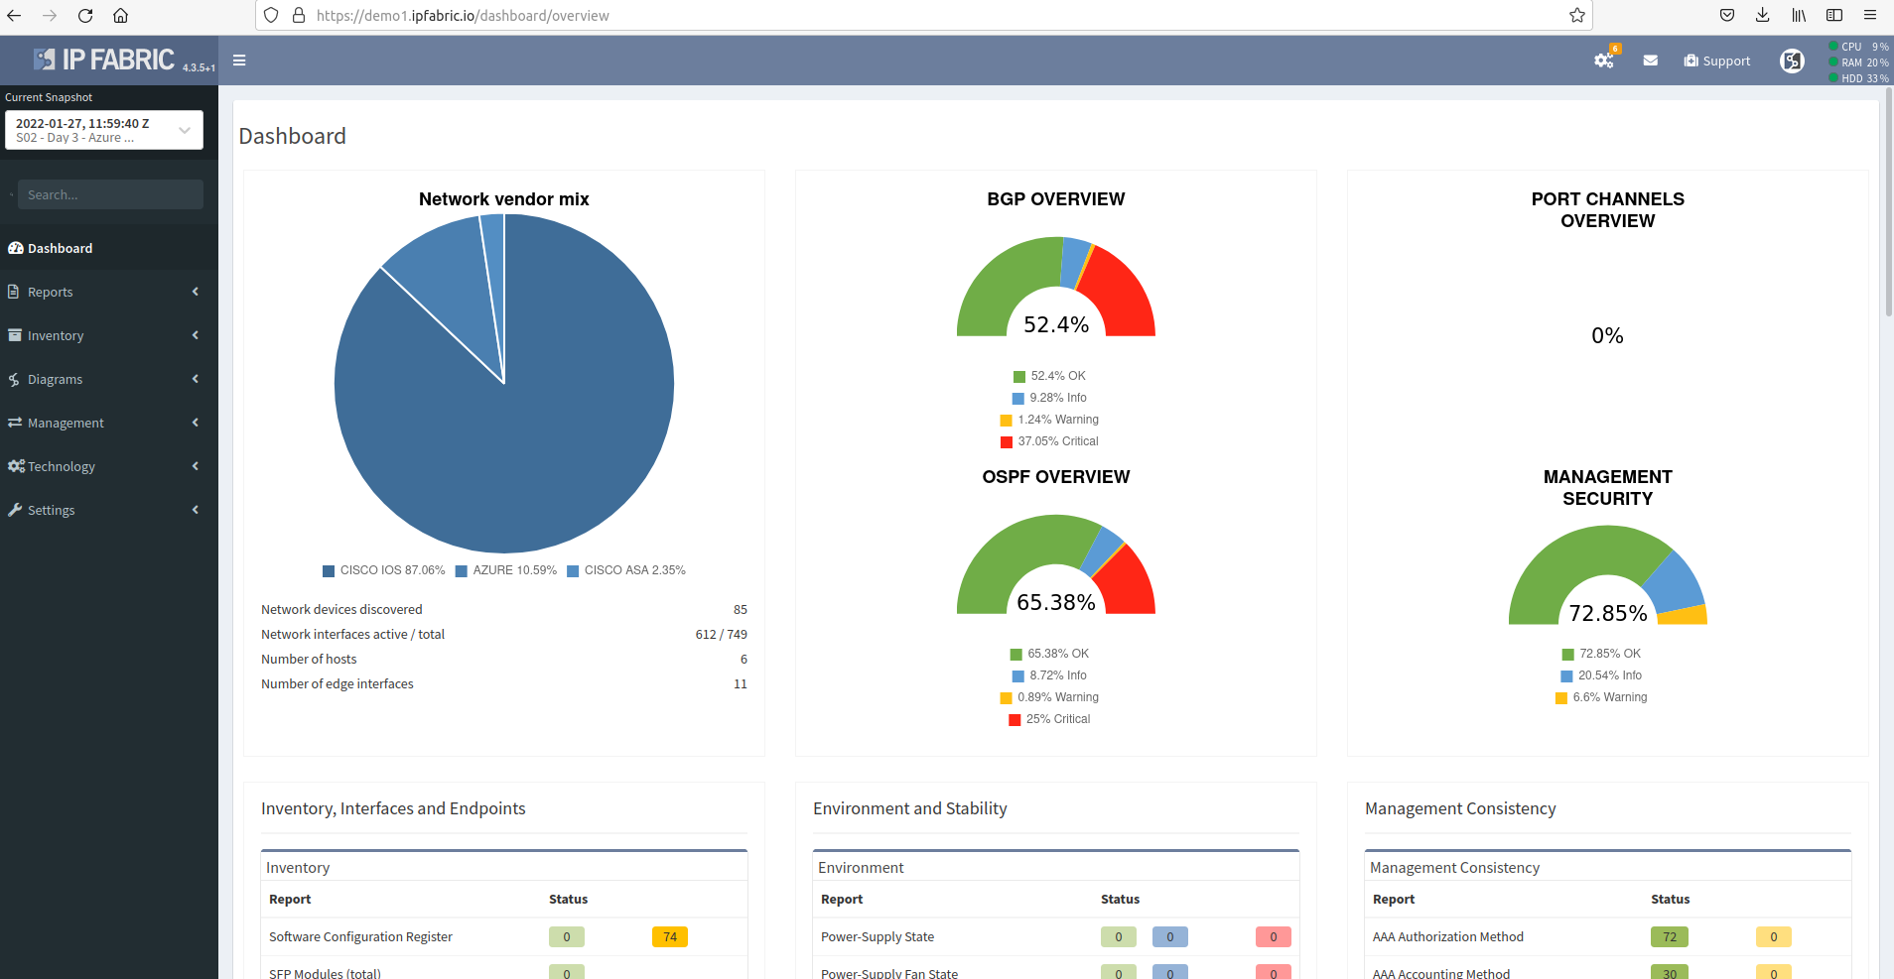This screenshot has height=979, width=1894.
Task: Click AAA Authorization Method yellow 0 badge
Action: (1774, 936)
